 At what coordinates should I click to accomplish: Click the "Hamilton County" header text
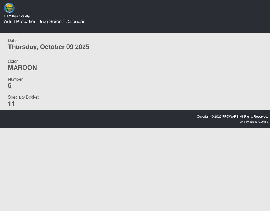[17, 16]
